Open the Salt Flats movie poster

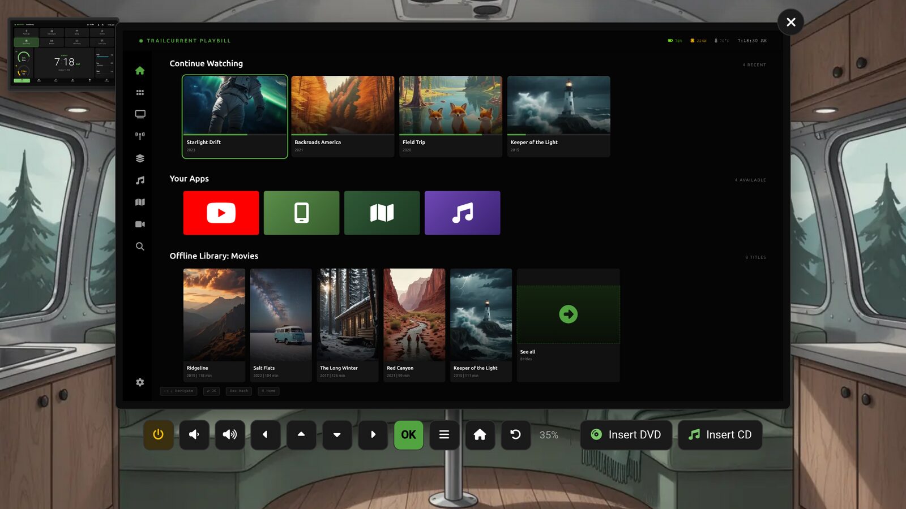tap(281, 325)
